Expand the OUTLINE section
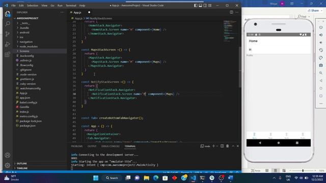The width and height of the screenshot is (326, 183). tap(21, 164)
